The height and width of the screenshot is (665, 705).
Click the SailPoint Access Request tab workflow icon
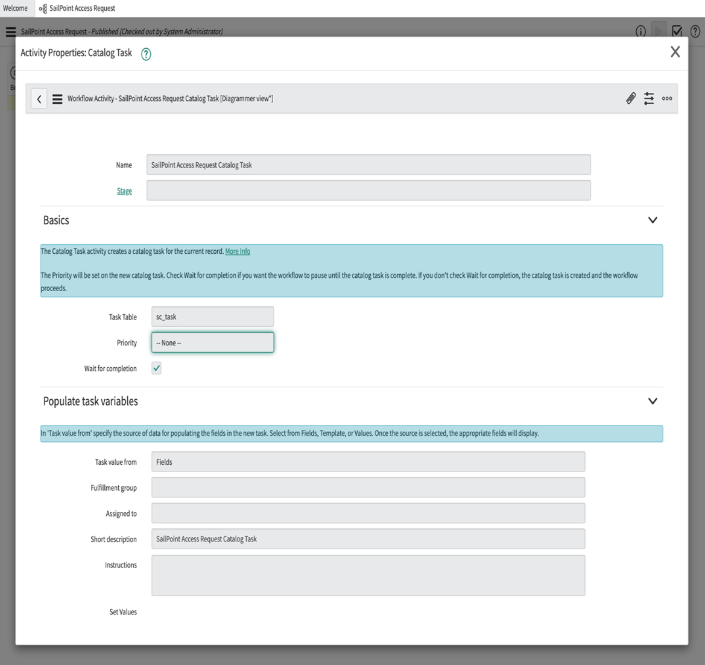point(43,8)
